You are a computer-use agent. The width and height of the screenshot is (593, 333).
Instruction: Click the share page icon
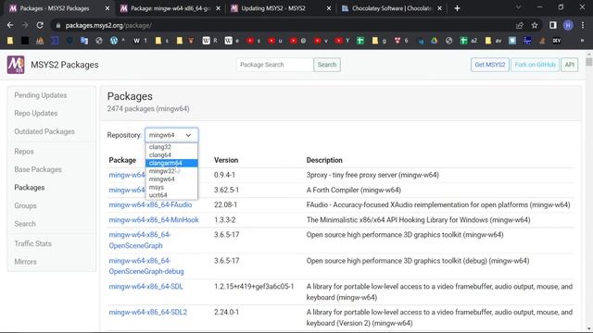coord(520,25)
